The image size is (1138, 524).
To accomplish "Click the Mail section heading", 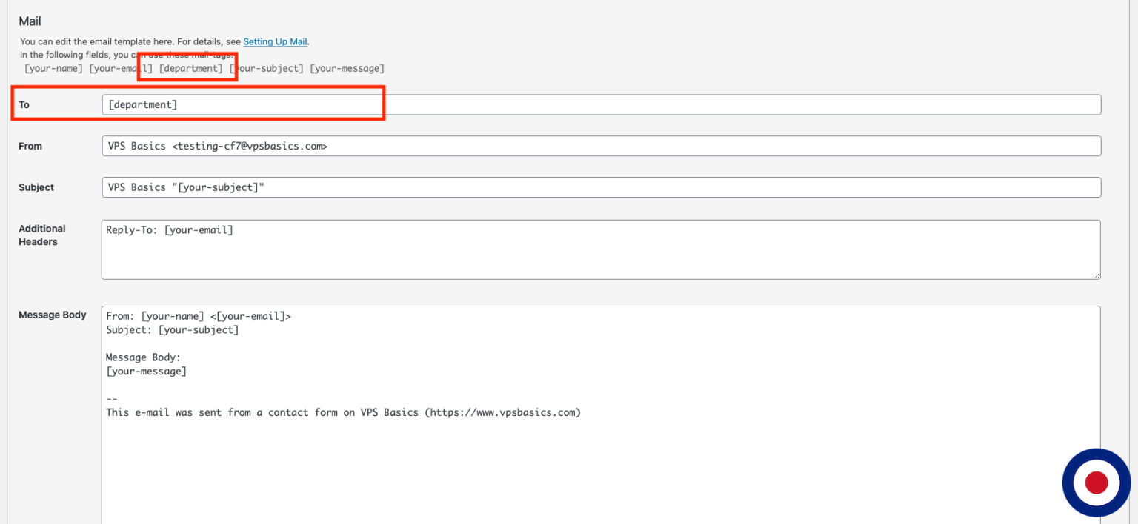I will click(30, 21).
